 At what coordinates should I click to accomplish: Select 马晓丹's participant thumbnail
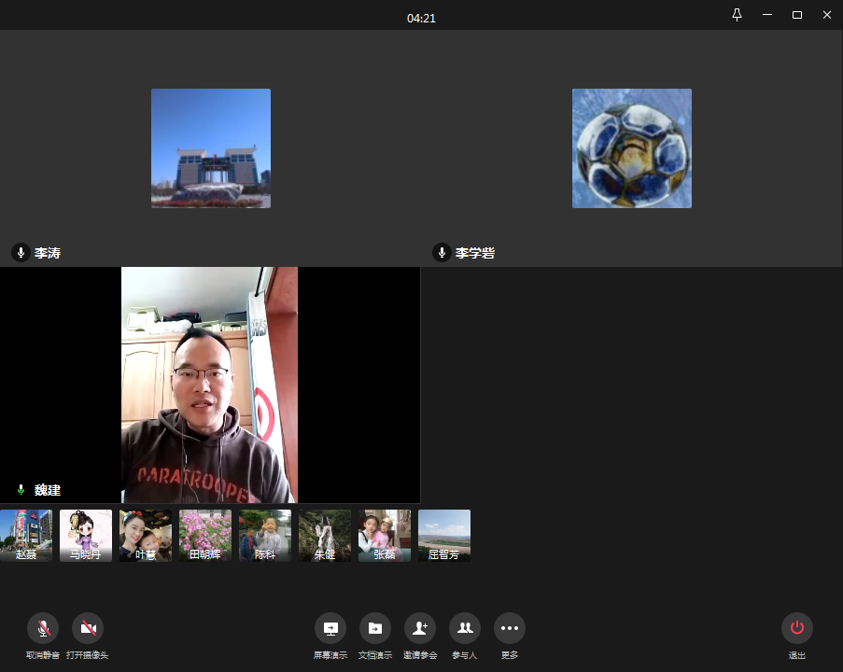tap(86, 535)
